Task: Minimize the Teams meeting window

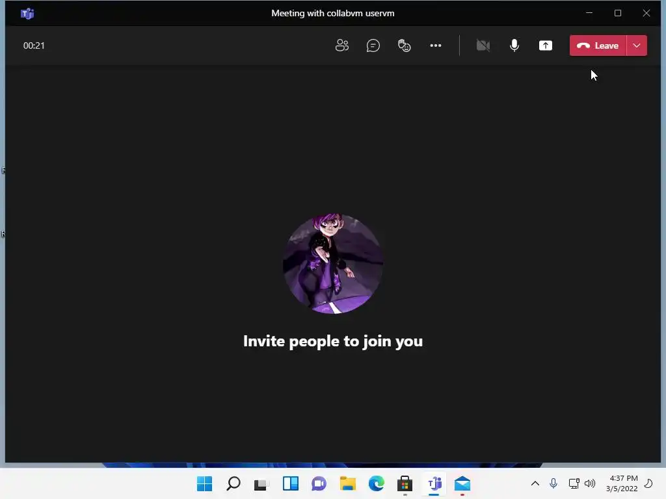Action: click(x=589, y=13)
